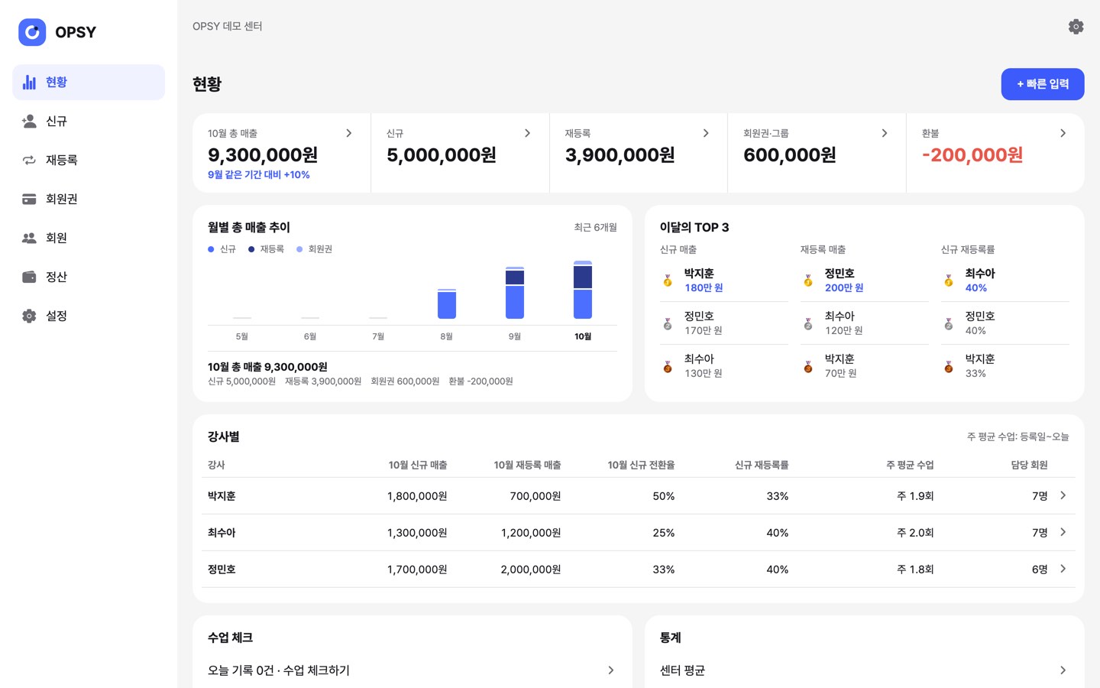Click silver medal icon beside 최수아 120만 원
Image resolution: width=1100 pixels, height=688 pixels.
coord(808,323)
